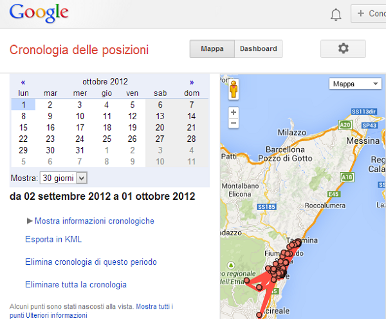Viewport: 386px width, 319px height.
Task: Click Mostra tutti i punti link
Action: (x=154, y=306)
